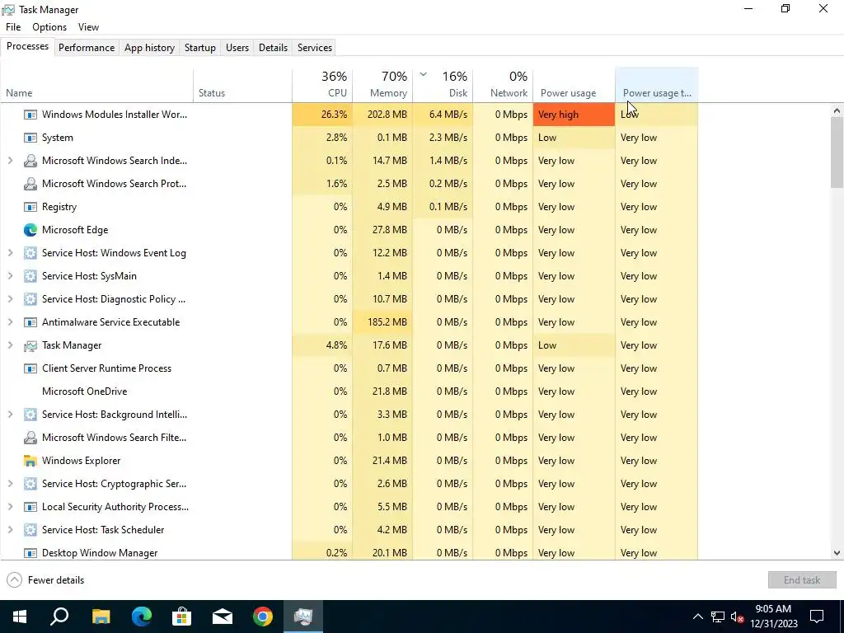Sort processes by Memory column header
Screen dimensions: 844x633
click(x=382, y=85)
